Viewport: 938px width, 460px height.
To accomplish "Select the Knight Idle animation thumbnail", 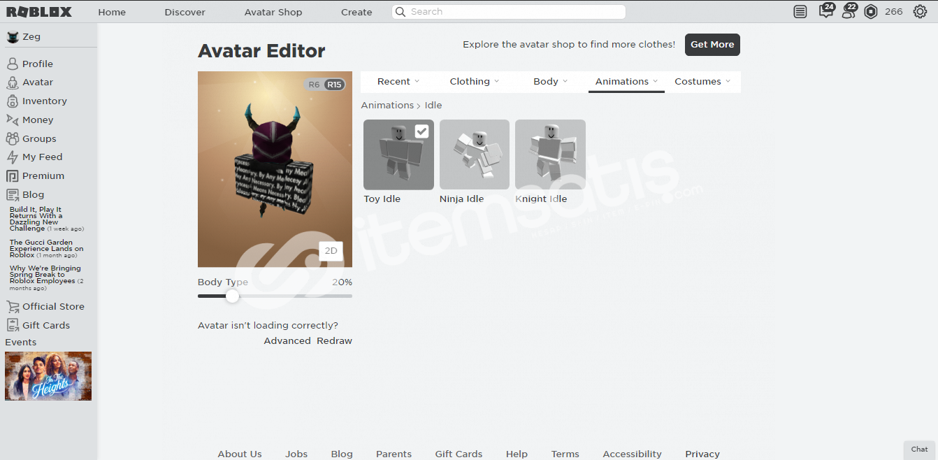I will [550, 154].
